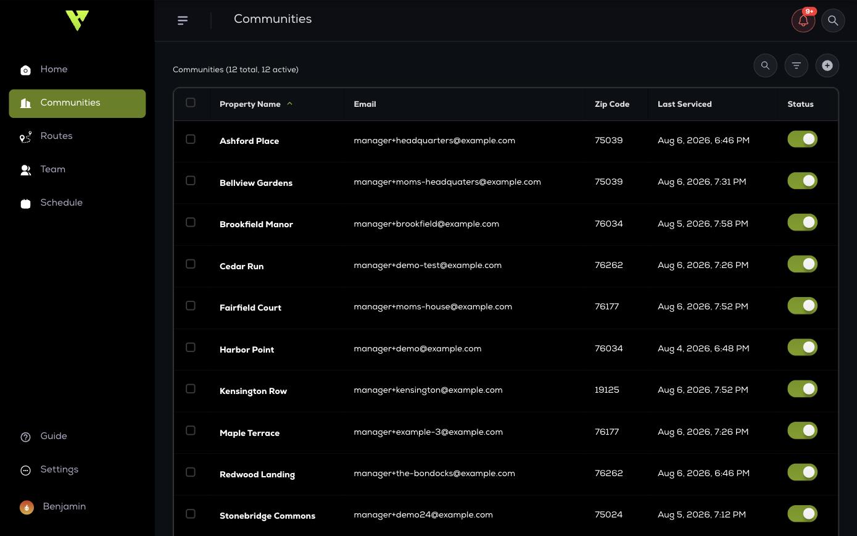Open the Communities menu item

click(77, 103)
